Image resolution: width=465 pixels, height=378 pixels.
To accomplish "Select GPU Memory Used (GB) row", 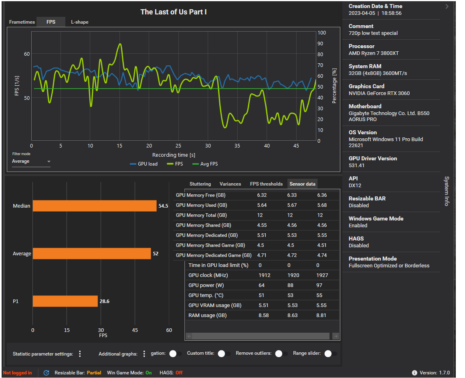I will point(256,205).
